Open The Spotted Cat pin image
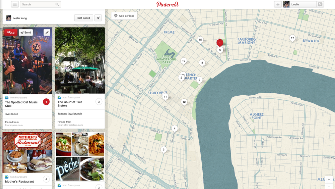The image size is (335, 189). [x=27, y=60]
